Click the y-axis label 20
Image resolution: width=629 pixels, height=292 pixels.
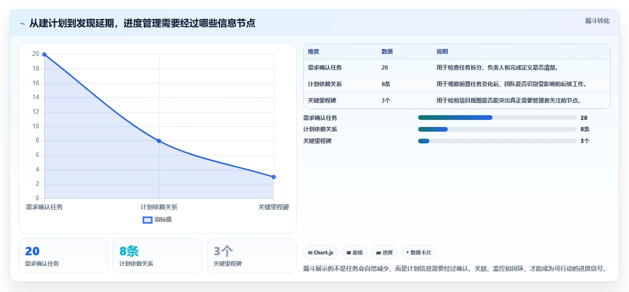[x=36, y=54]
